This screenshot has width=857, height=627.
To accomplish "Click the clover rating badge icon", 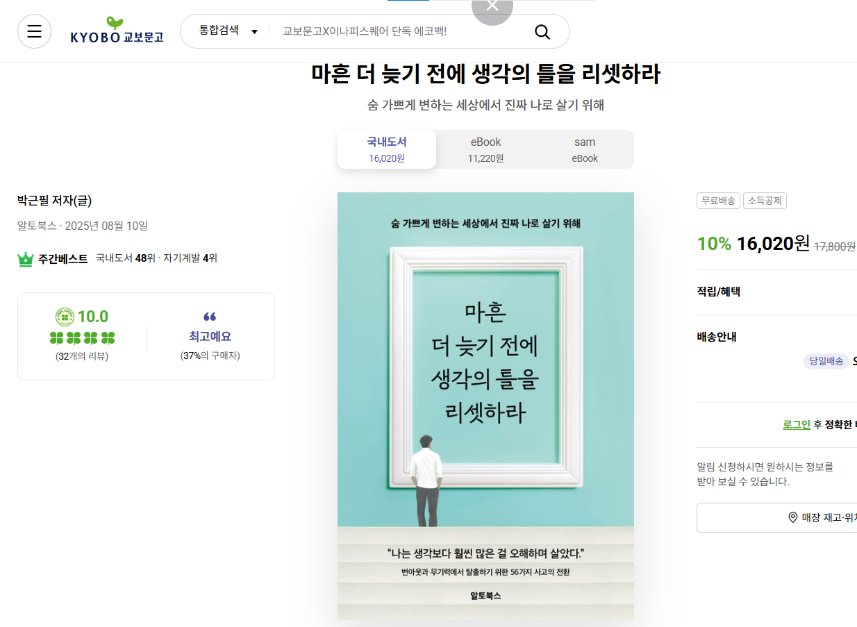I will tap(65, 317).
